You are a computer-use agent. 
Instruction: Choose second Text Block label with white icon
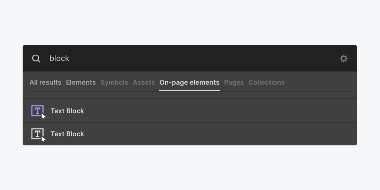(67, 134)
